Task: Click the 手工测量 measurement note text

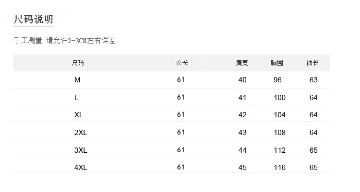Action: [65, 41]
